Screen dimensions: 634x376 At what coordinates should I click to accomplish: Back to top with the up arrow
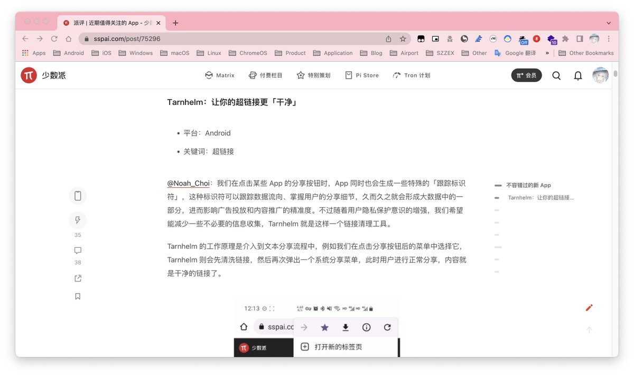click(589, 330)
